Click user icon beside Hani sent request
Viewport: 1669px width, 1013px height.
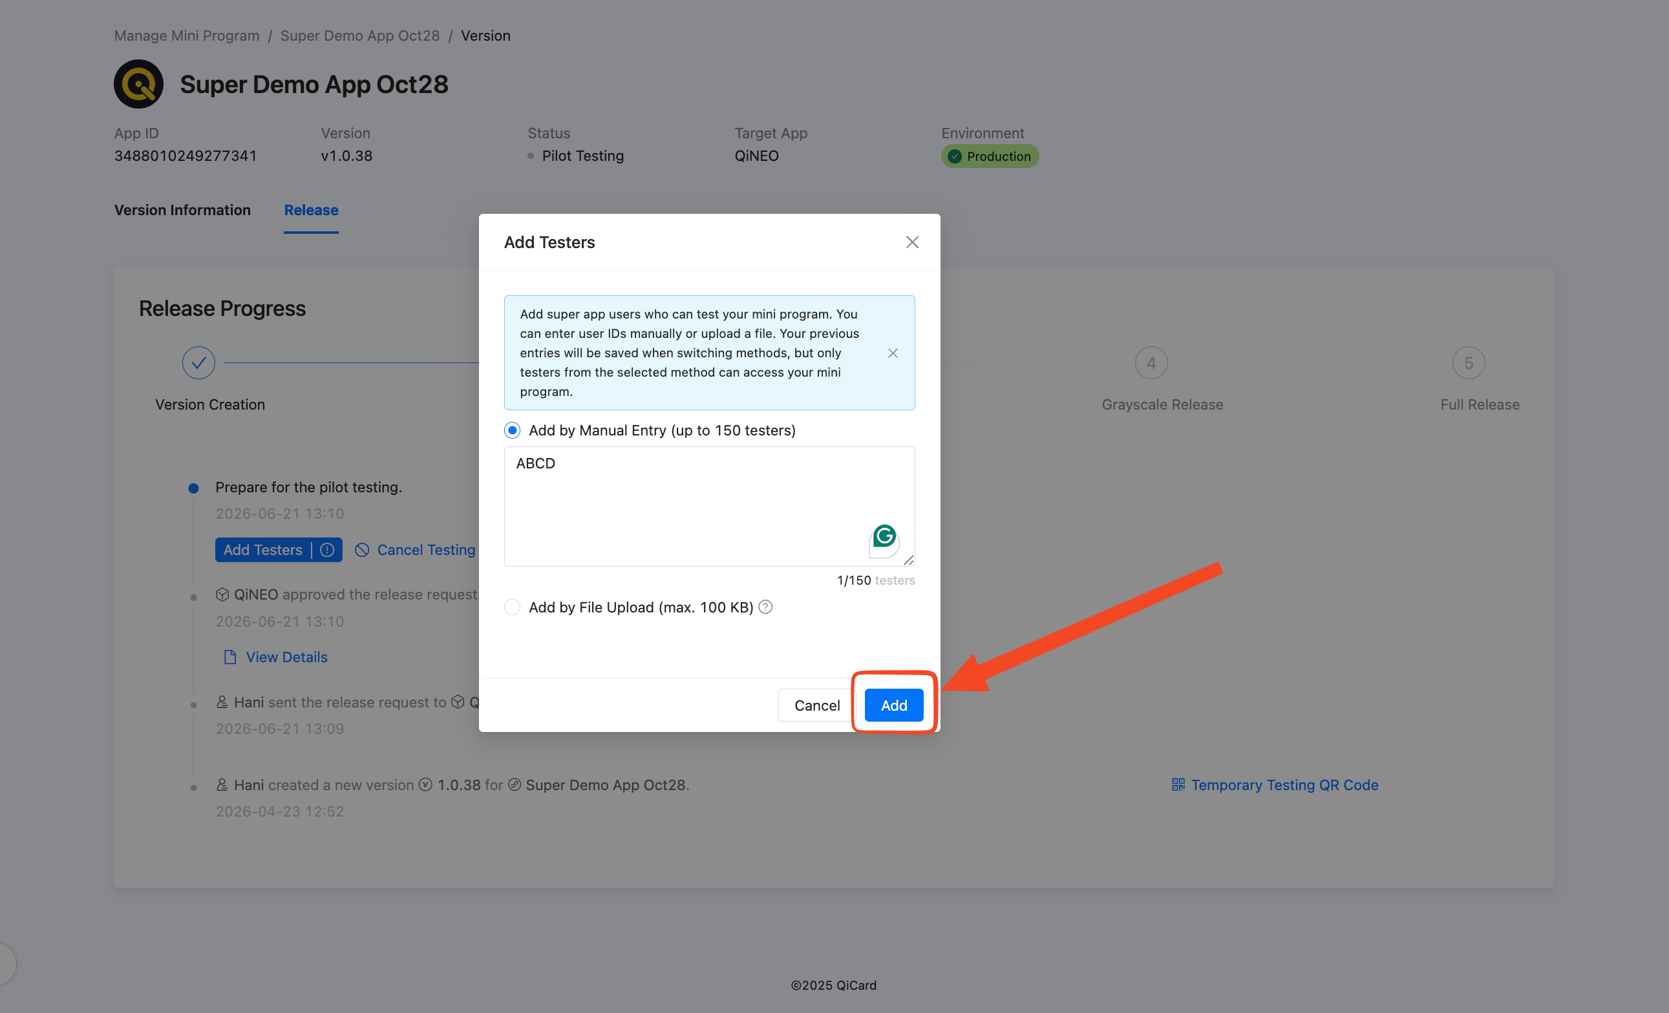[x=222, y=702]
